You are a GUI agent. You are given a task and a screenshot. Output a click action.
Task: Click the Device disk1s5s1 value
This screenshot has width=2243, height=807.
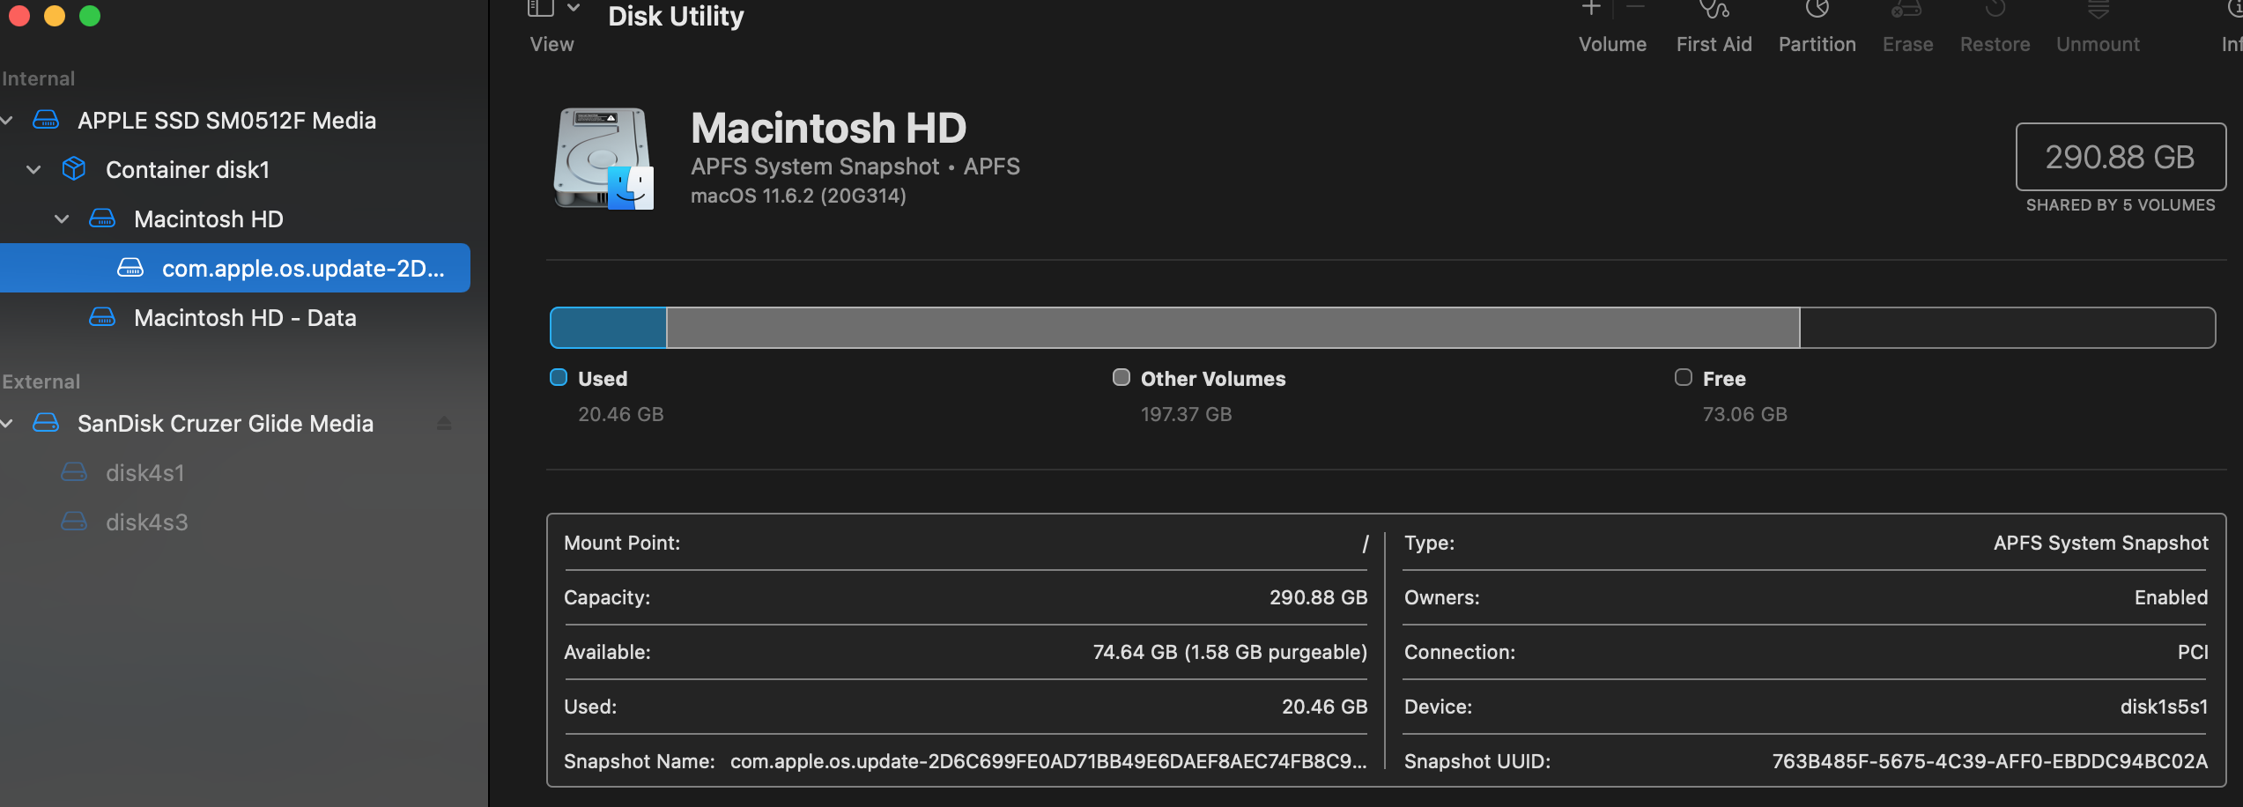pyautogui.click(x=2164, y=707)
